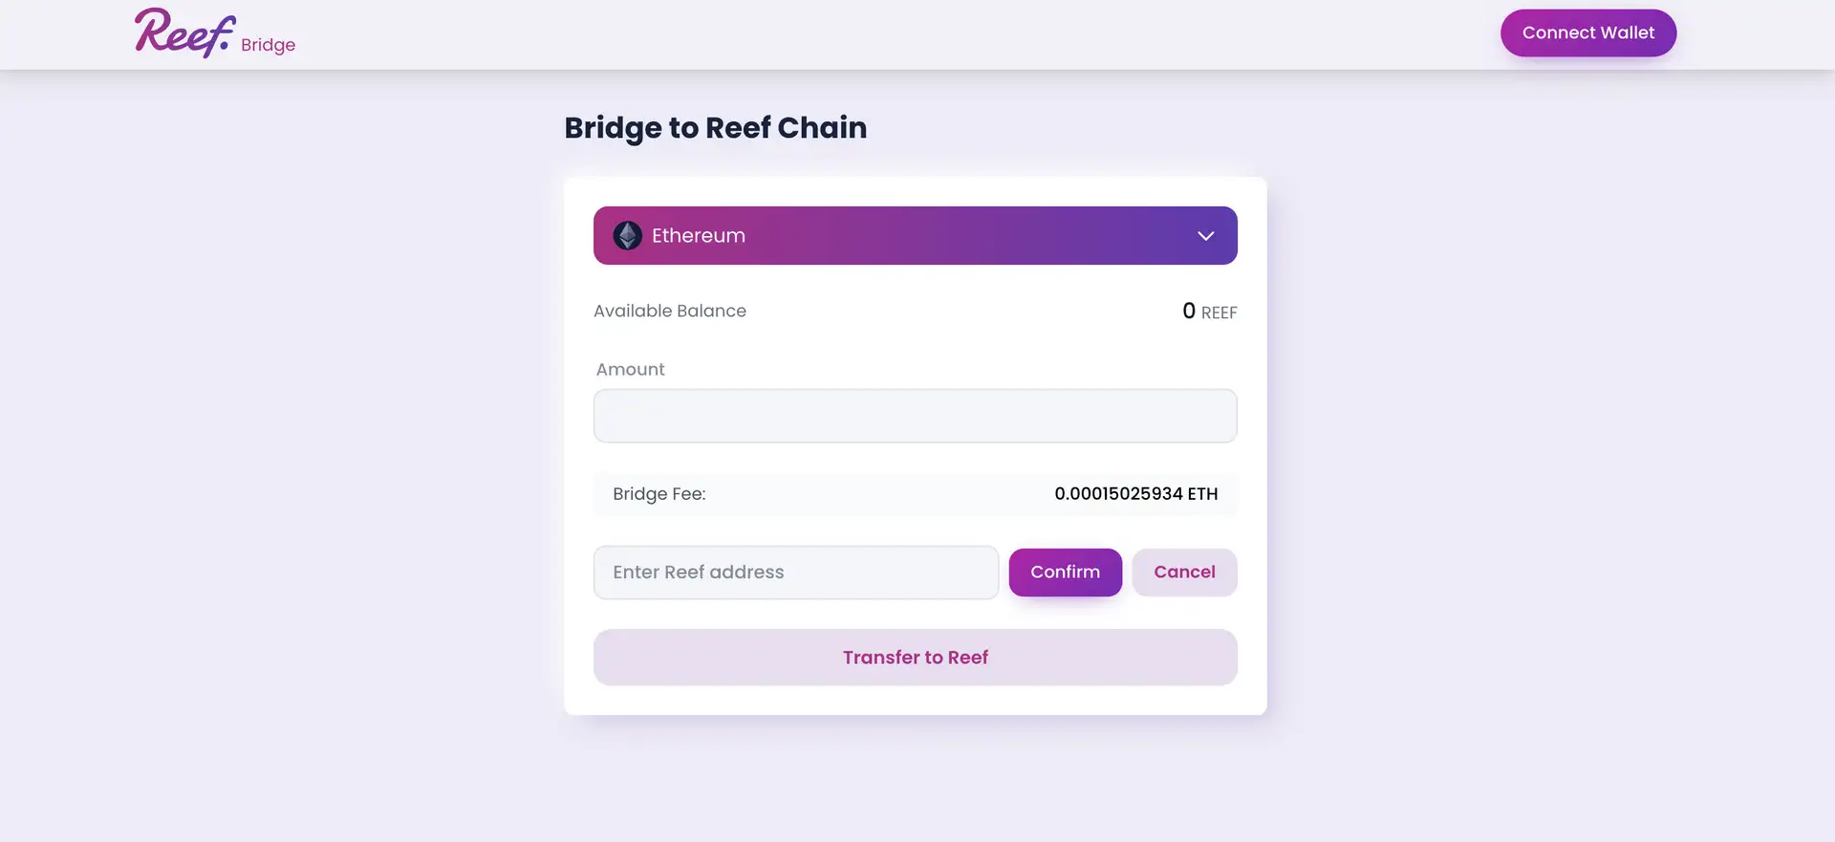This screenshot has height=842, width=1835.
Task: Click the balance number zero
Action: pyautogui.click(x=1188, y=312)
